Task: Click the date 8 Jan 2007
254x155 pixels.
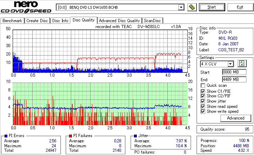Action: [228, 44]
